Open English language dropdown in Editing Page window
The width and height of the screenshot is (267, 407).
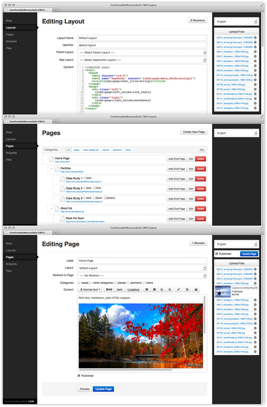[x=236, y=244]
